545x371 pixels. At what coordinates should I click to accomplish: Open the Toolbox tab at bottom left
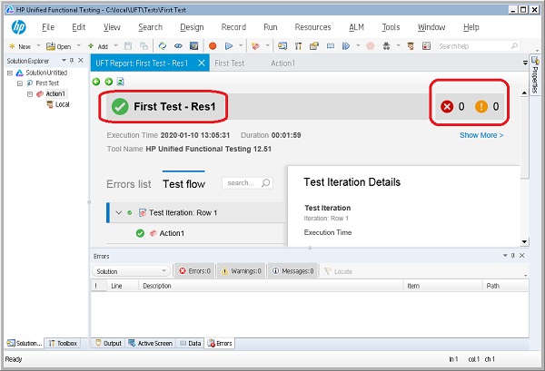63,343
